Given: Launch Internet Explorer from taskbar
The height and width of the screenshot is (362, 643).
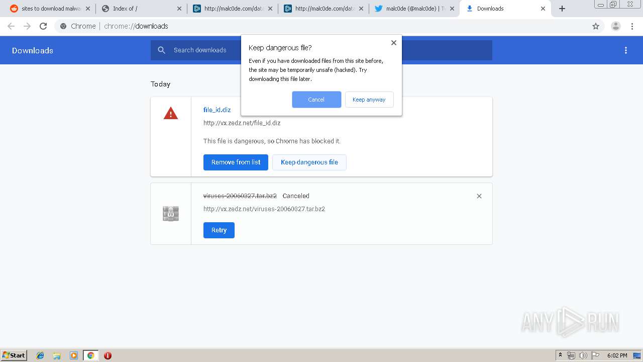Looking at the screenshot, I should pos(40,355).
